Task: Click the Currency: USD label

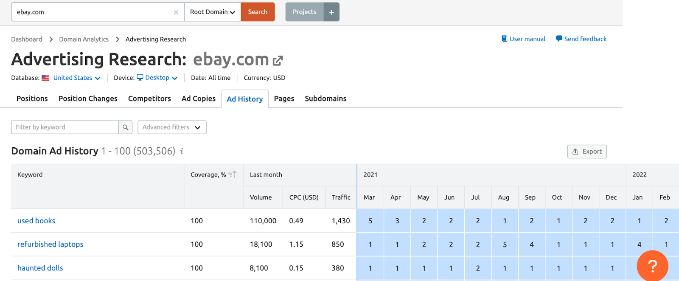Action: (264, 78)
